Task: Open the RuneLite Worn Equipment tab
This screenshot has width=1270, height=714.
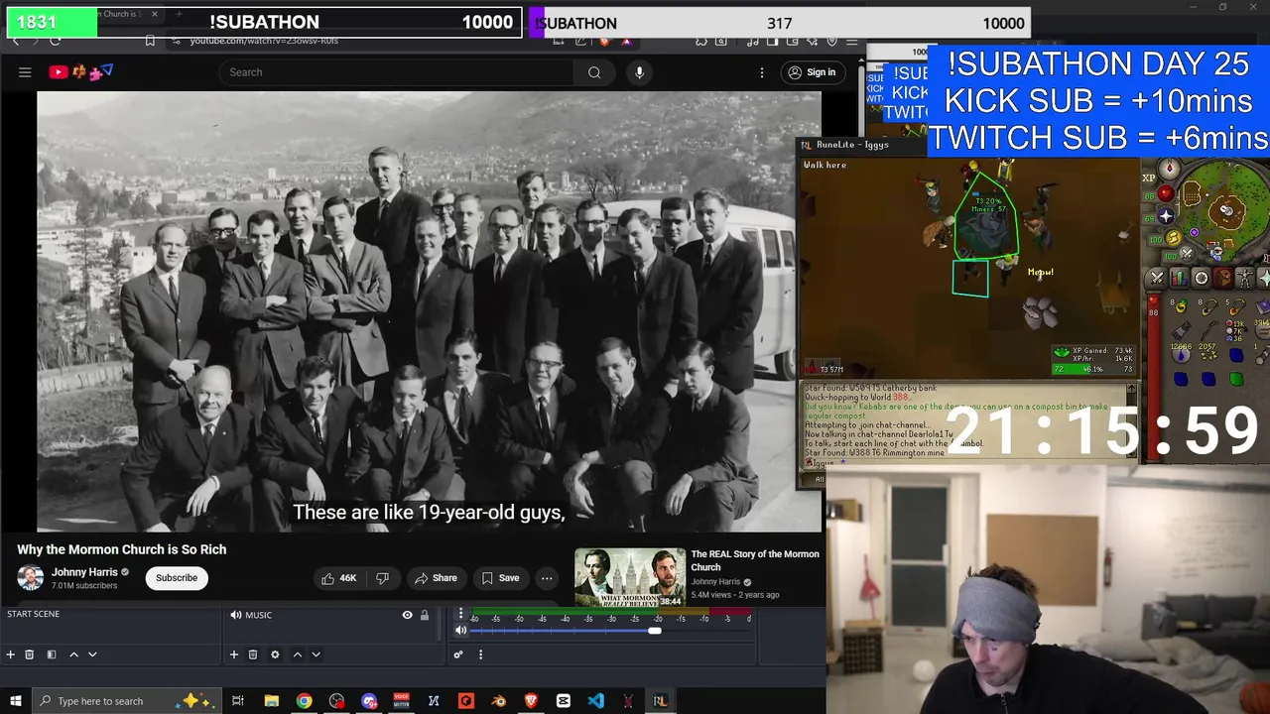Action: [x=1244, y=279]
